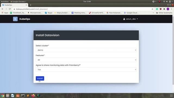The image size is (174, 98).
Task: Click the Agree to share monitoring data label
Action: pyautogui.click(x=58, y=65)
